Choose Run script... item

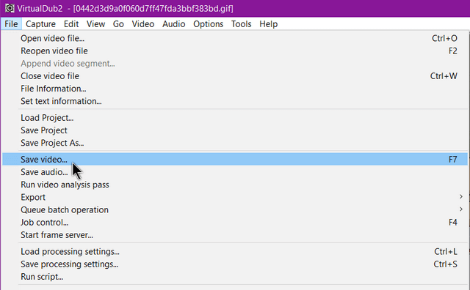[235, 277]
